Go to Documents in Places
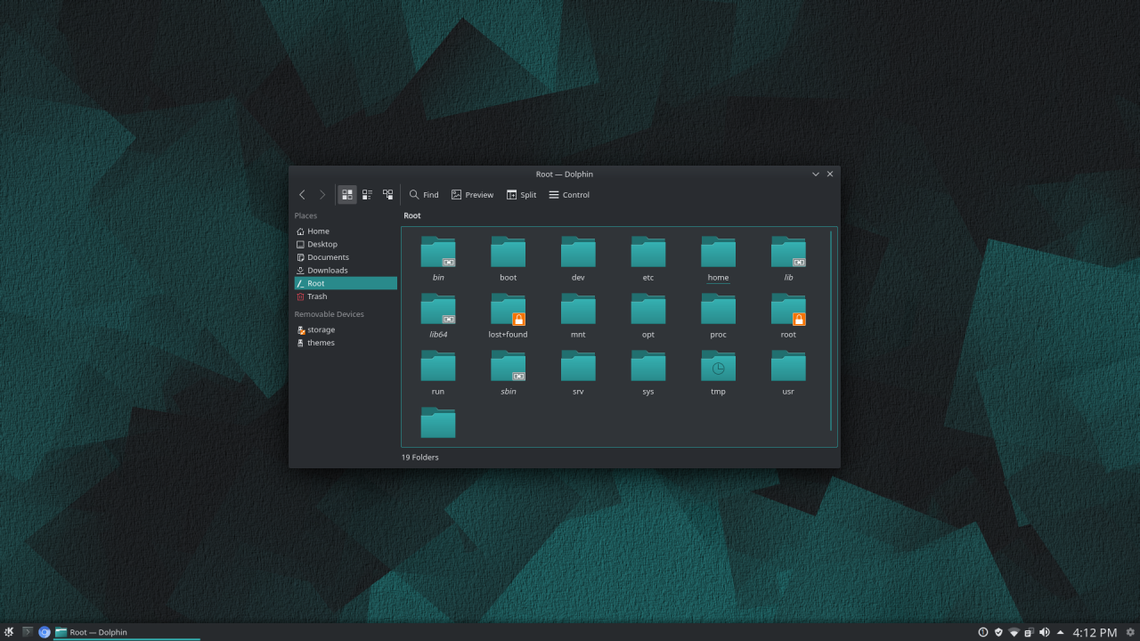Screen dimensions: 1140x641 coord(346,257)
